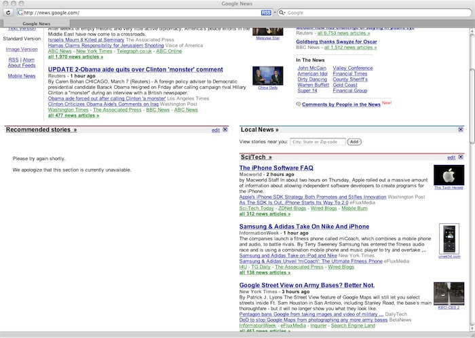Click The Tech Herald image caption

tap(449, 188)
